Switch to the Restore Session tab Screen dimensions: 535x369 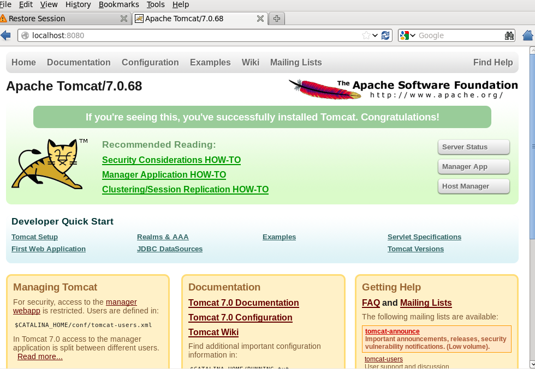pos(65,19)
